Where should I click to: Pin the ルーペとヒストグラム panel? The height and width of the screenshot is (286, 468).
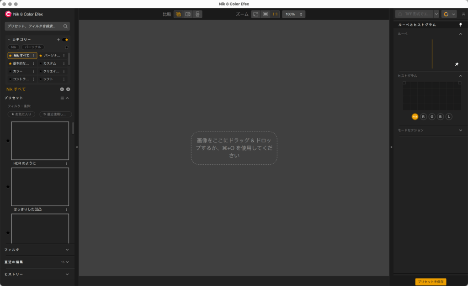click(x=461, y=25)
